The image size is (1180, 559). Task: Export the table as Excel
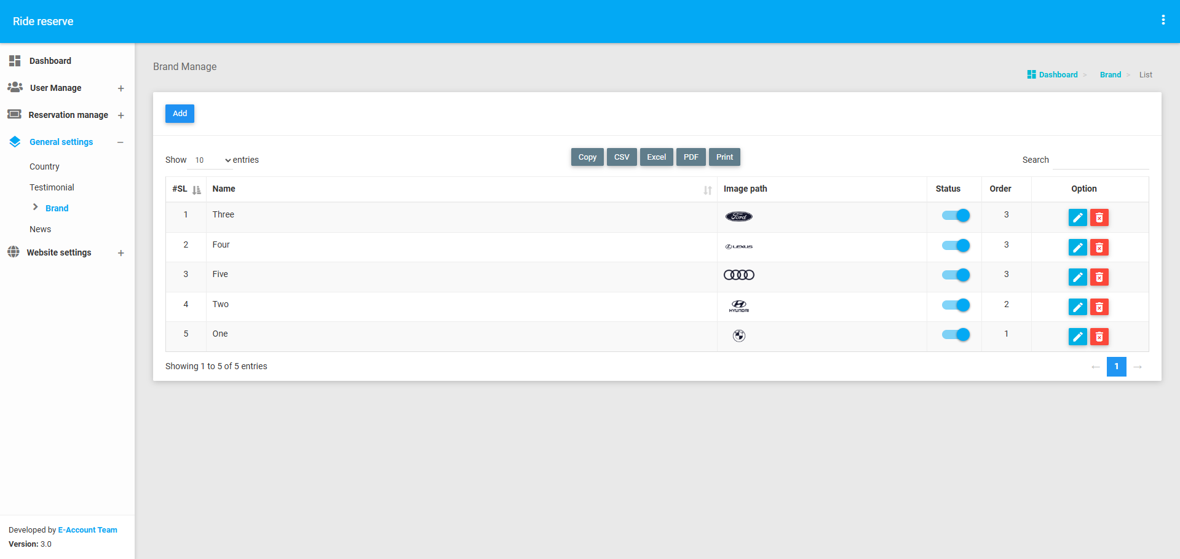[x=656, y=157]
